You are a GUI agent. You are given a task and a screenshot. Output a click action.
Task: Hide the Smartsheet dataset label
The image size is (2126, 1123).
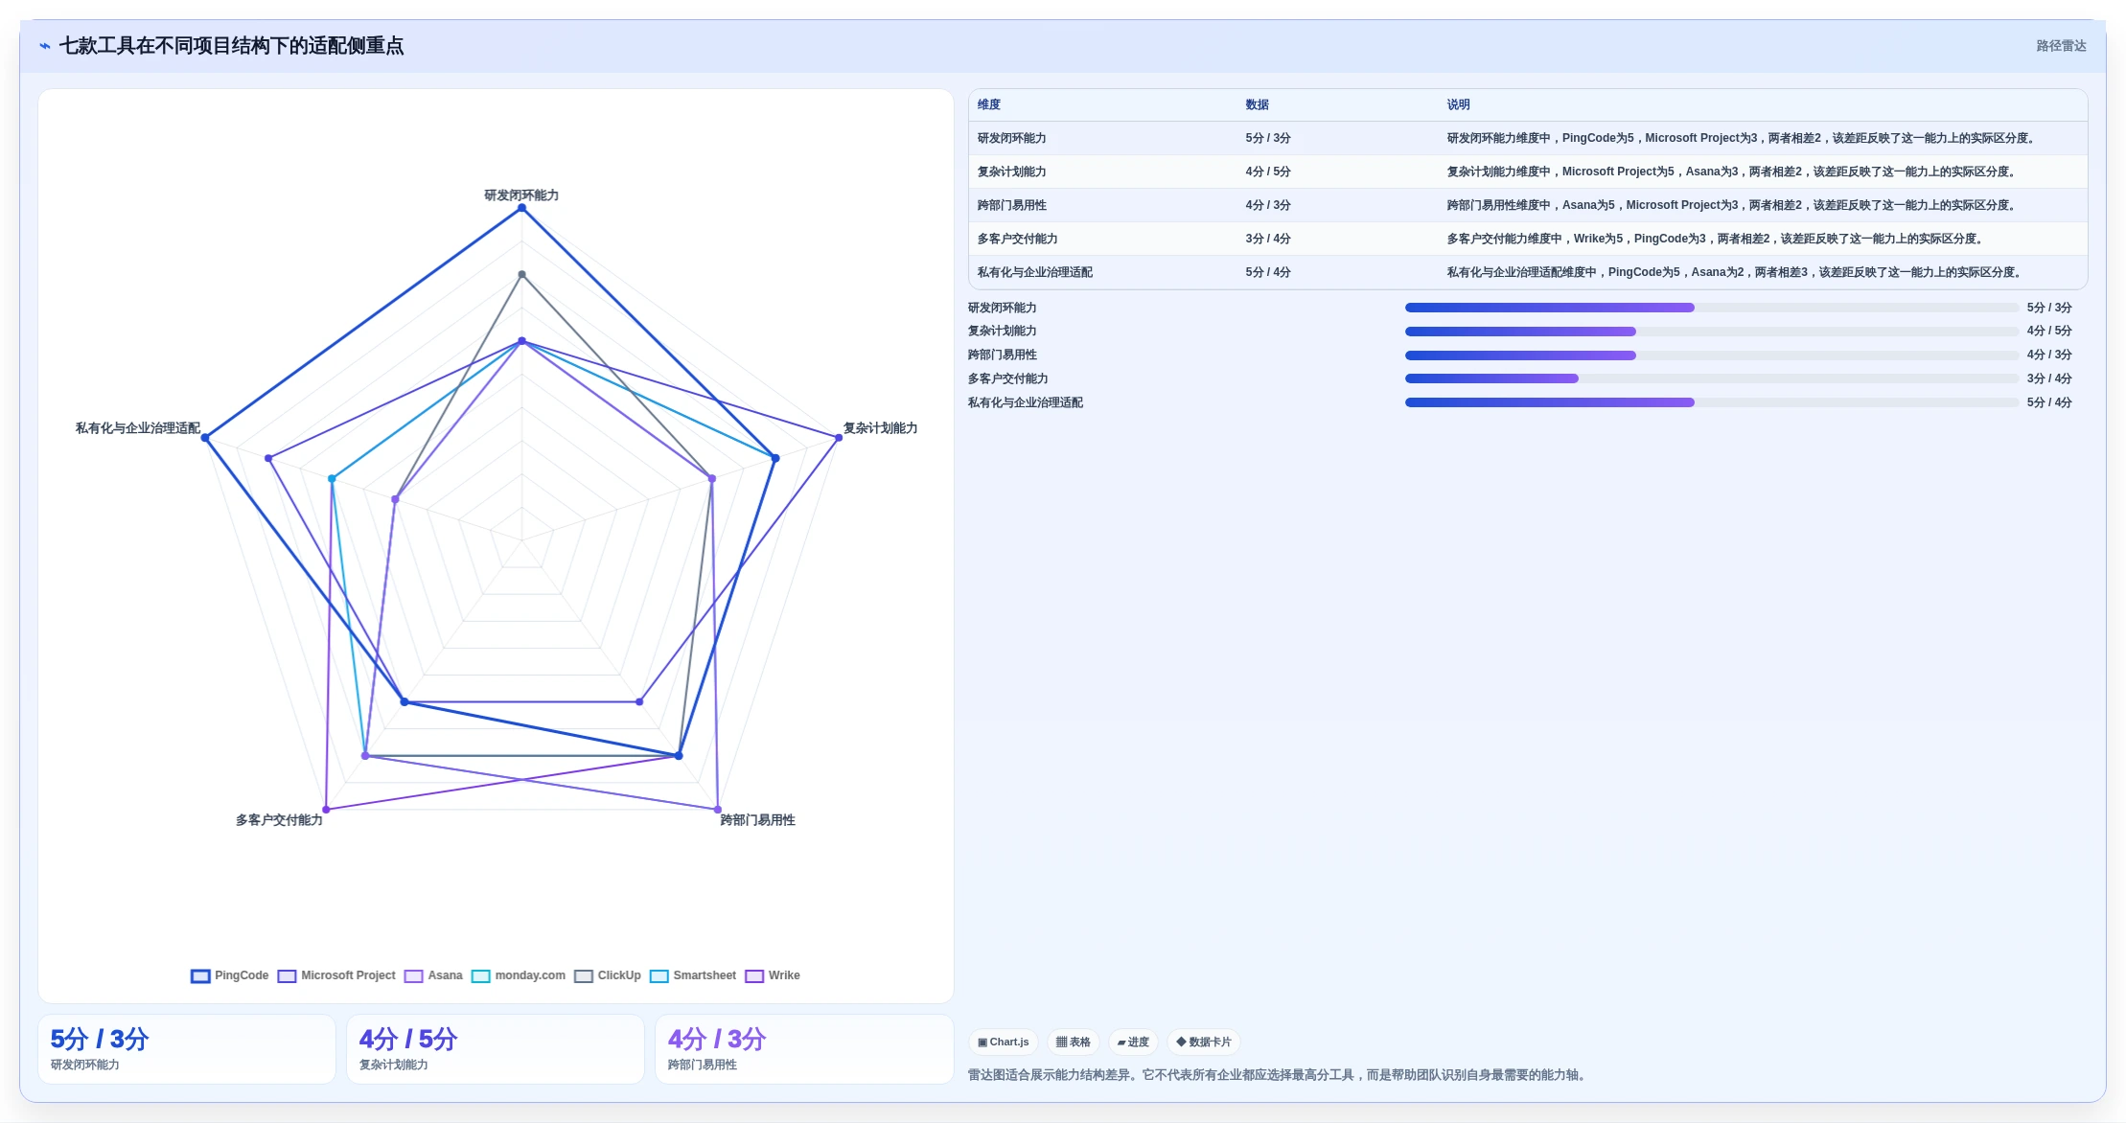point(705,975)
